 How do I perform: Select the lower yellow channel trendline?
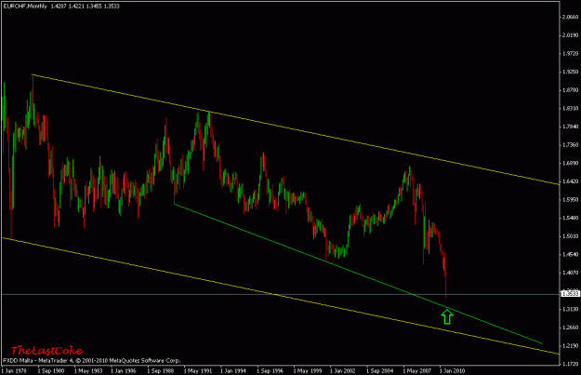click(281, 296)
